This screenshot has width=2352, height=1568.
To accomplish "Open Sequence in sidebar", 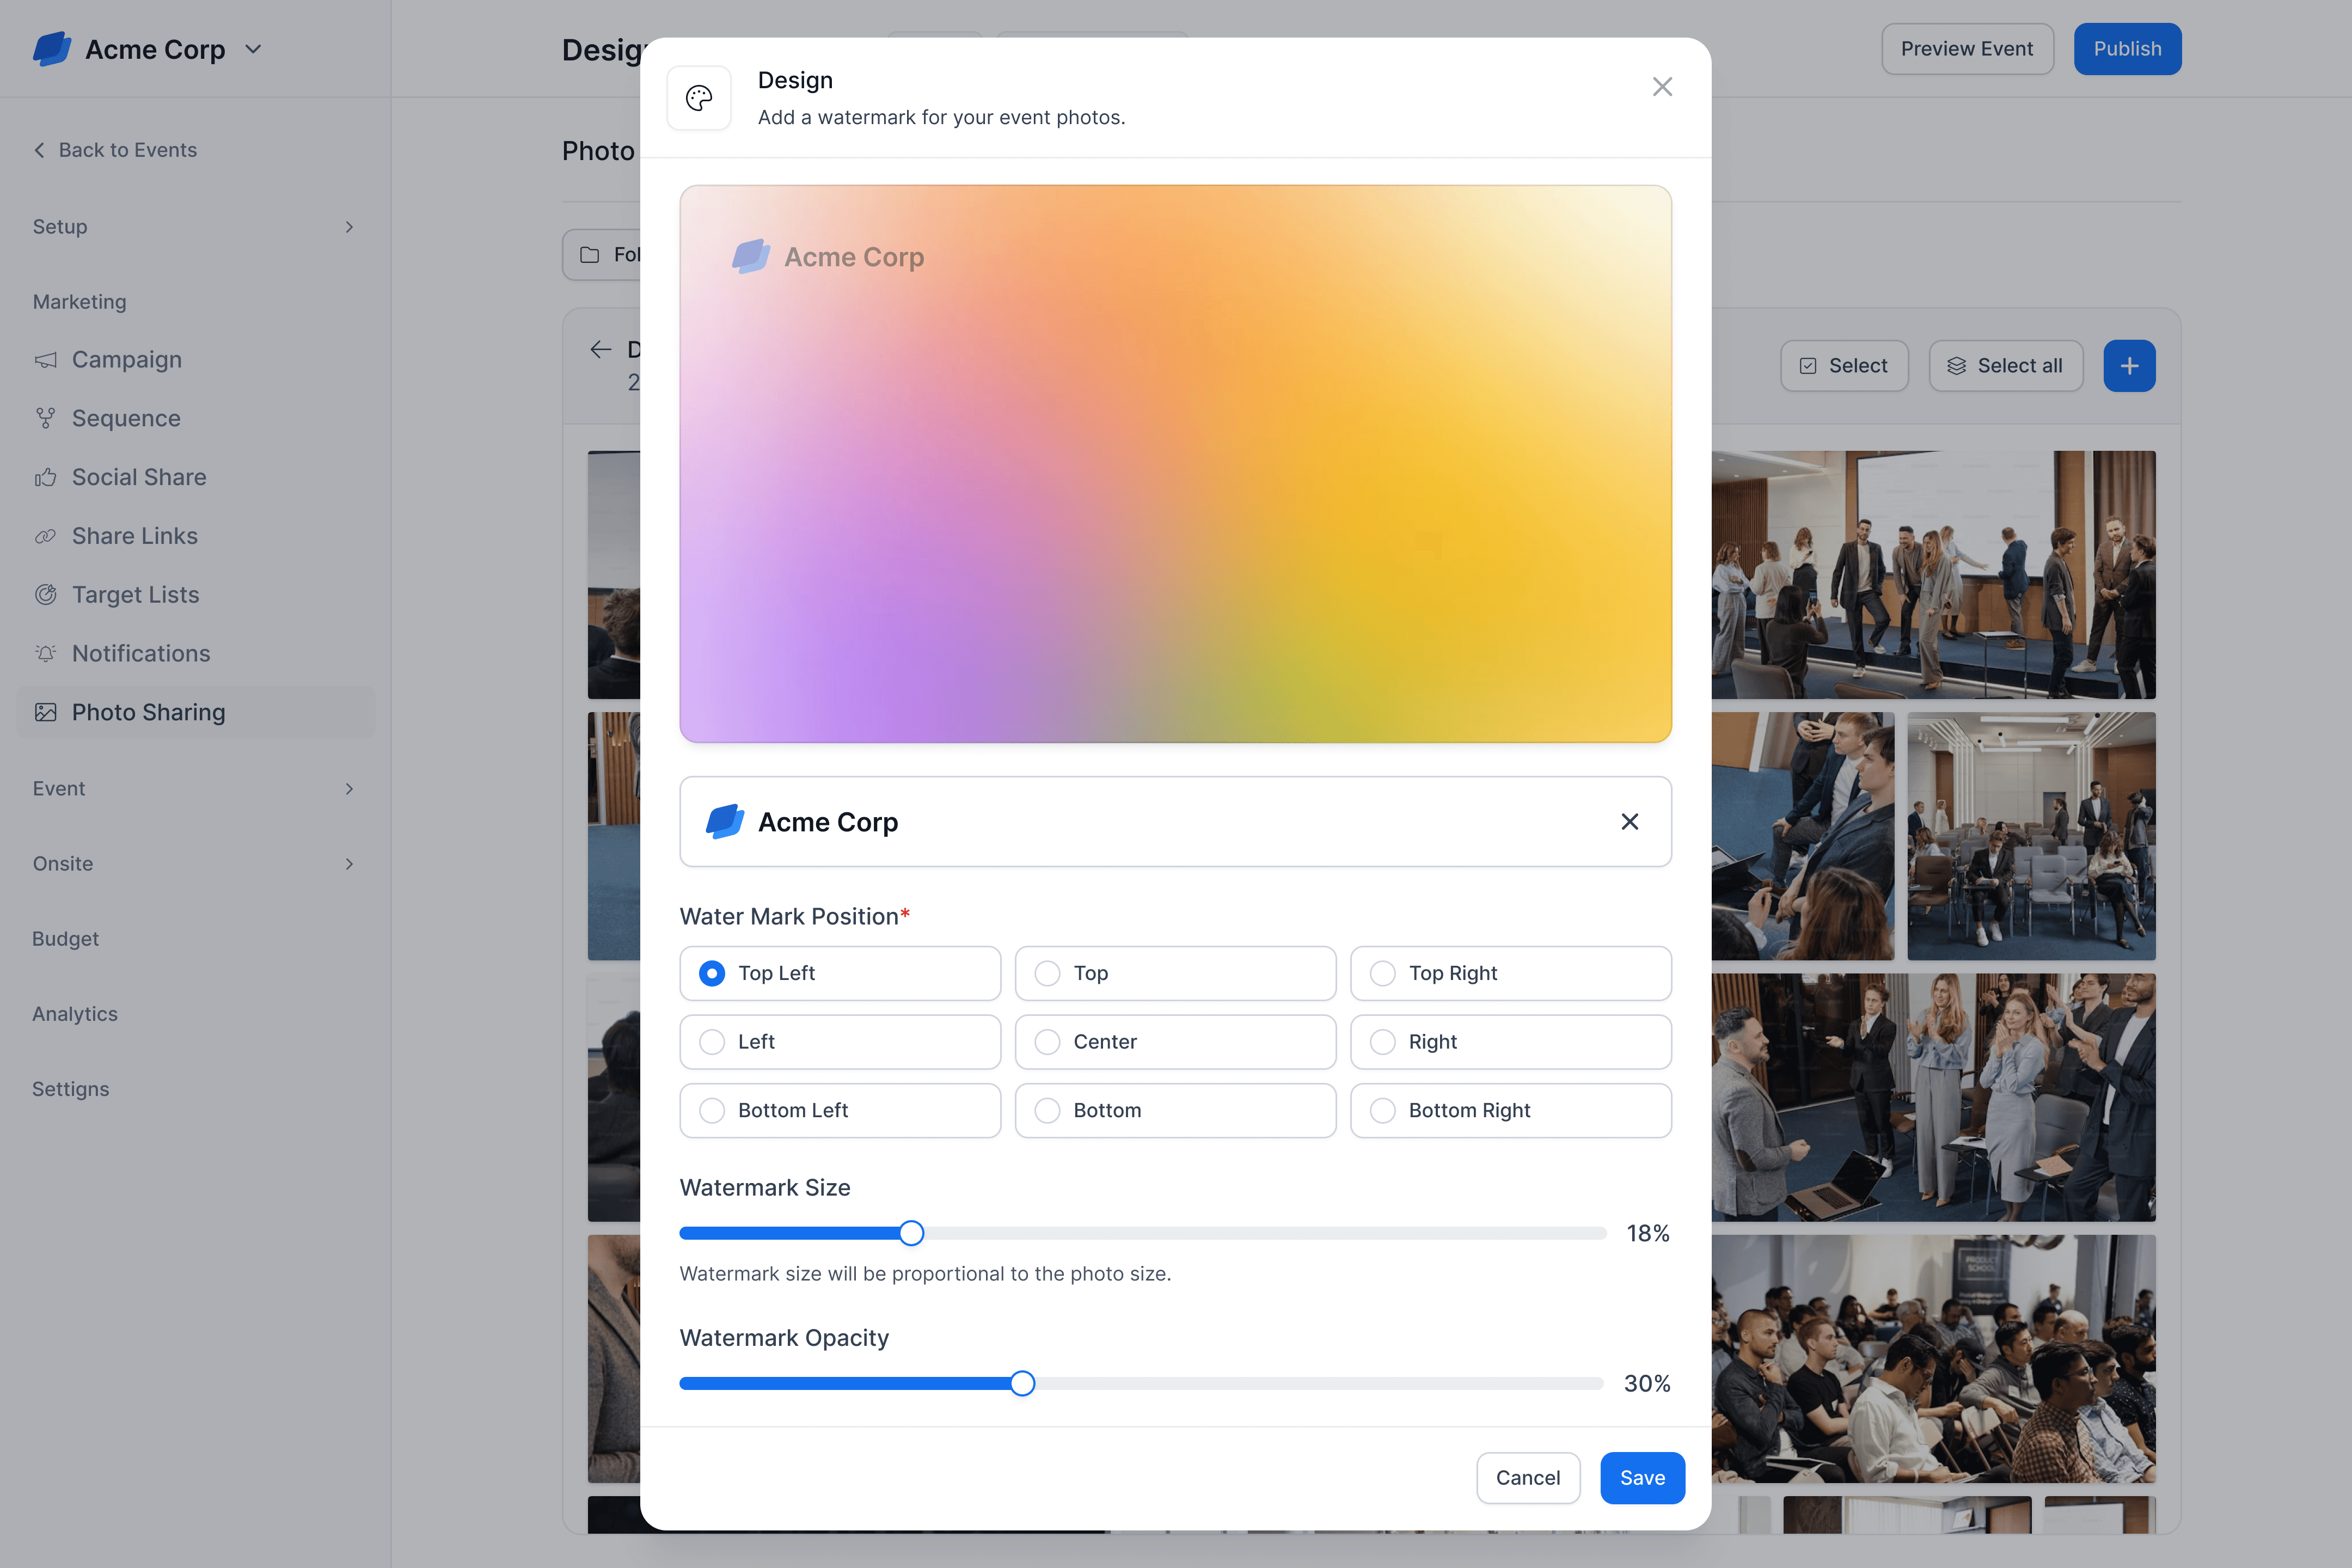I will 195,419.
